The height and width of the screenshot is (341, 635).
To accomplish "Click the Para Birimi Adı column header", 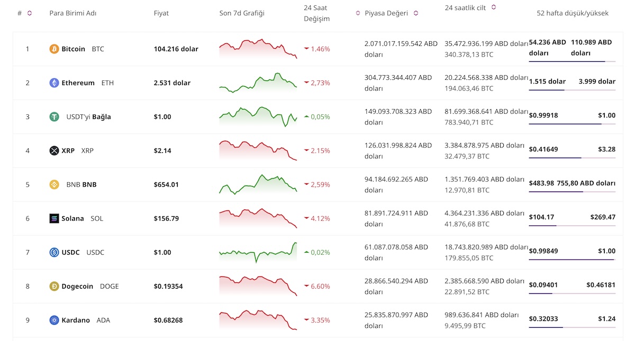I will (x=73, y=13).
